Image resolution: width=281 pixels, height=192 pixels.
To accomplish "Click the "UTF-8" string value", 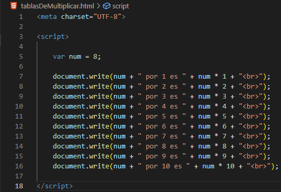I will [107, 17].
